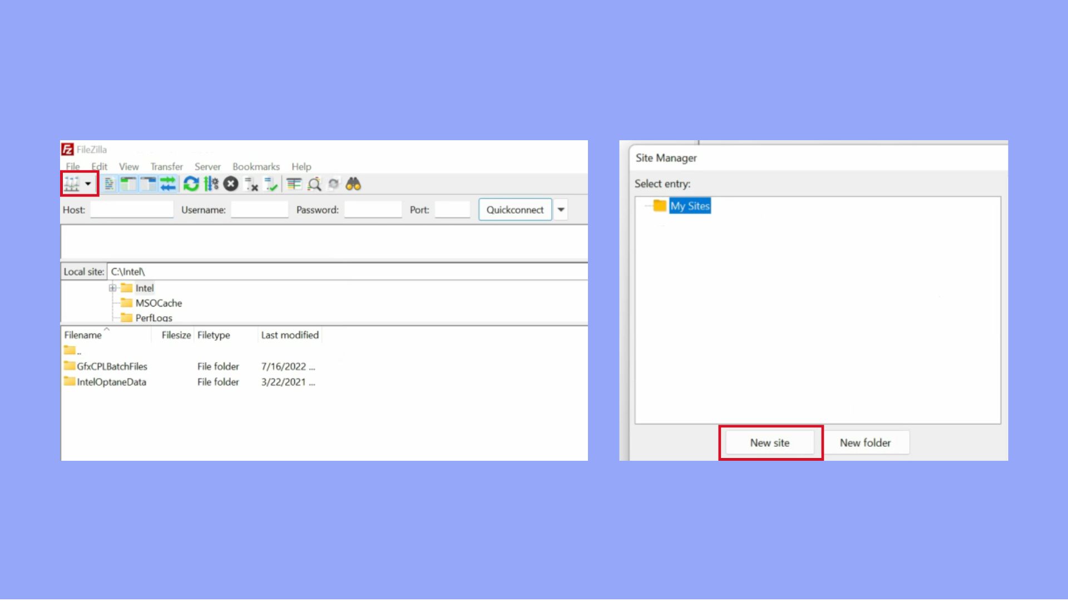Open filename filters

[x=294, y=184]
